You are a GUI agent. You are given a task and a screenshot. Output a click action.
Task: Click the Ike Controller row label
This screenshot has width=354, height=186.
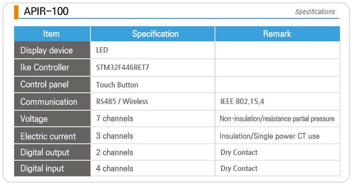pyautogui.click(x=52, y=68)
